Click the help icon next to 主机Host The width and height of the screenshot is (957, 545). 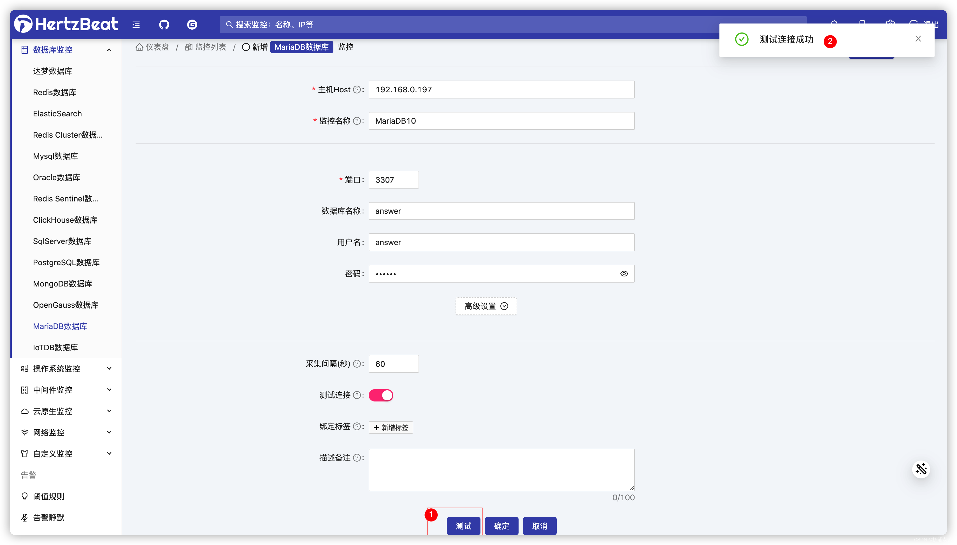point(357,90)
